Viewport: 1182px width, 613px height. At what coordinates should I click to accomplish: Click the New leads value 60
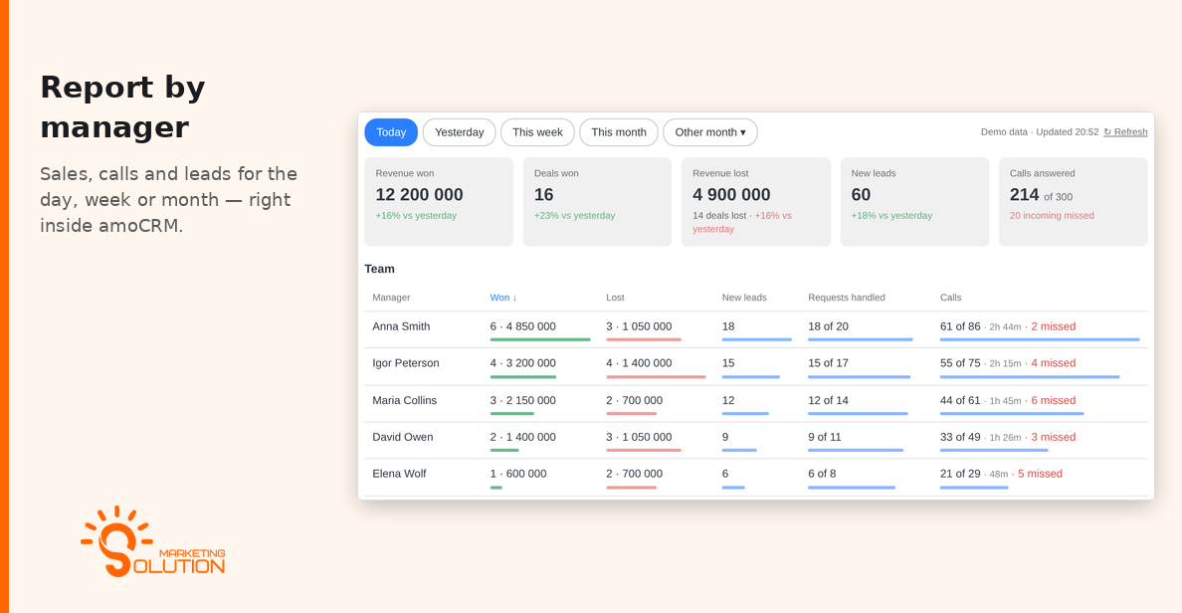[861, 194]
